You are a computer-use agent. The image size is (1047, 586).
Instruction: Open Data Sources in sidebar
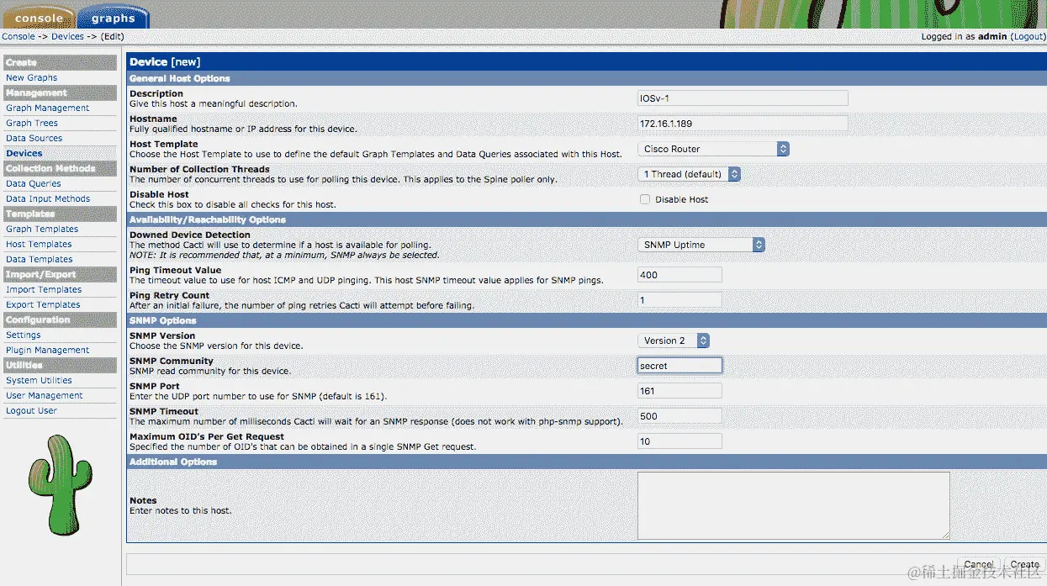[34, 138]
